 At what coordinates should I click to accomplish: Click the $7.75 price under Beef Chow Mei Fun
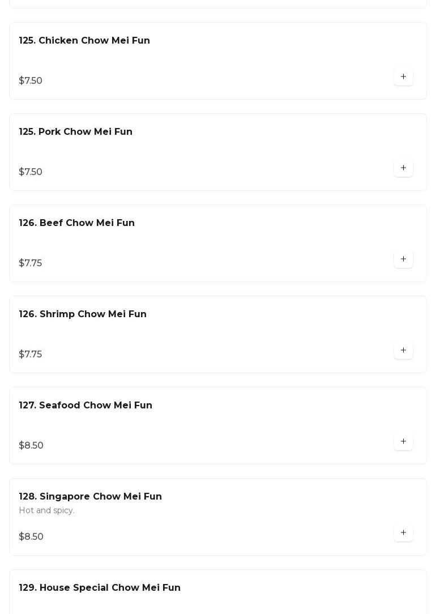tap(31, 263)
